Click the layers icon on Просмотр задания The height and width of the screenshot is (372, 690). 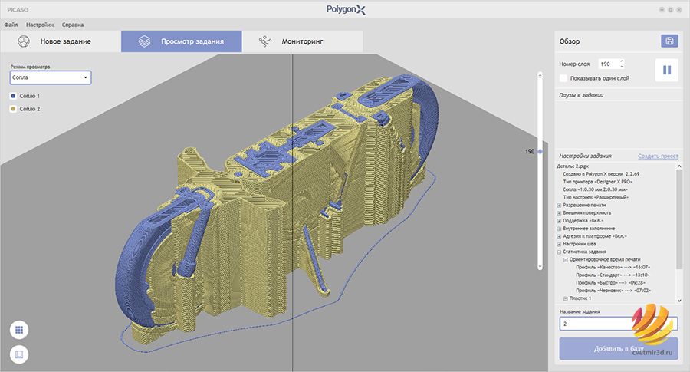click(144, 41)
